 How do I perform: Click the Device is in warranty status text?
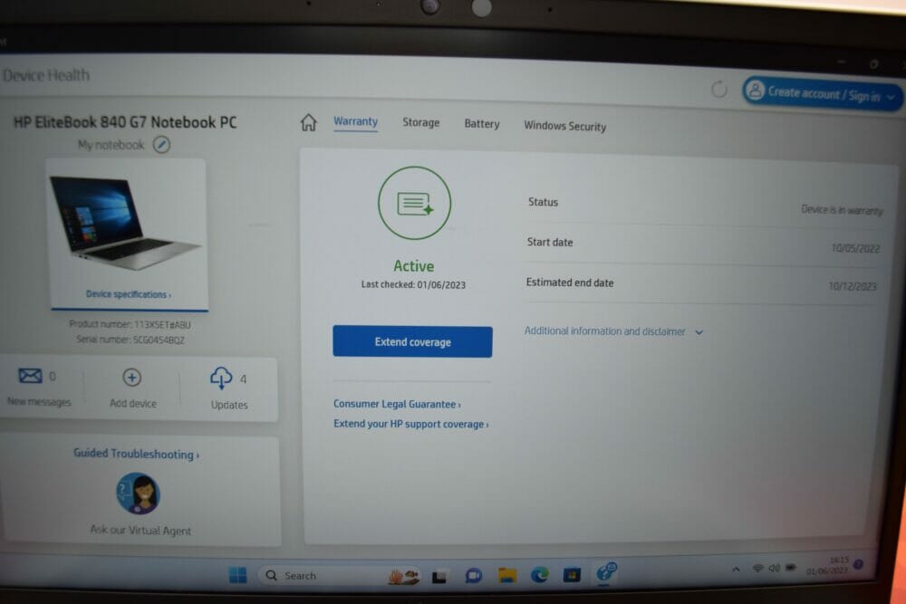click(842, 210)
